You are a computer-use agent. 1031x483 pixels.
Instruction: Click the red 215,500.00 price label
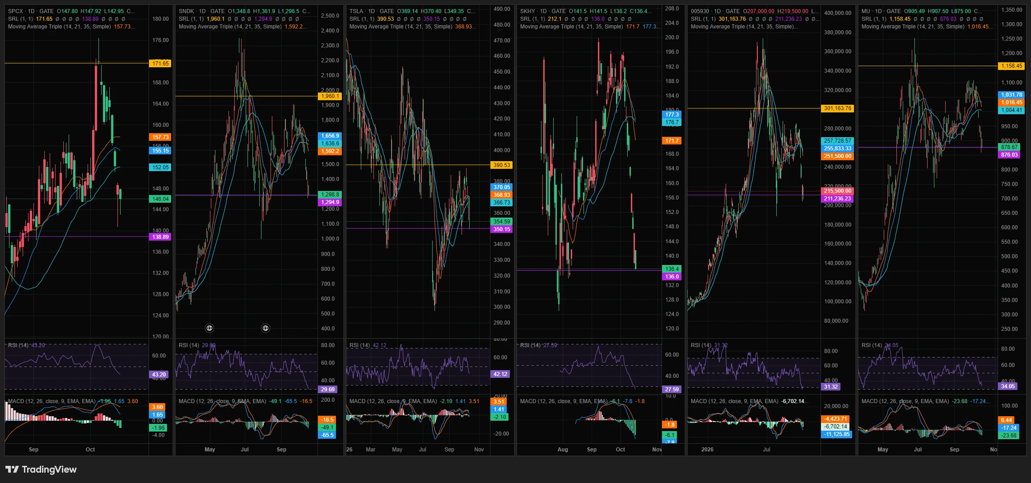837,191
